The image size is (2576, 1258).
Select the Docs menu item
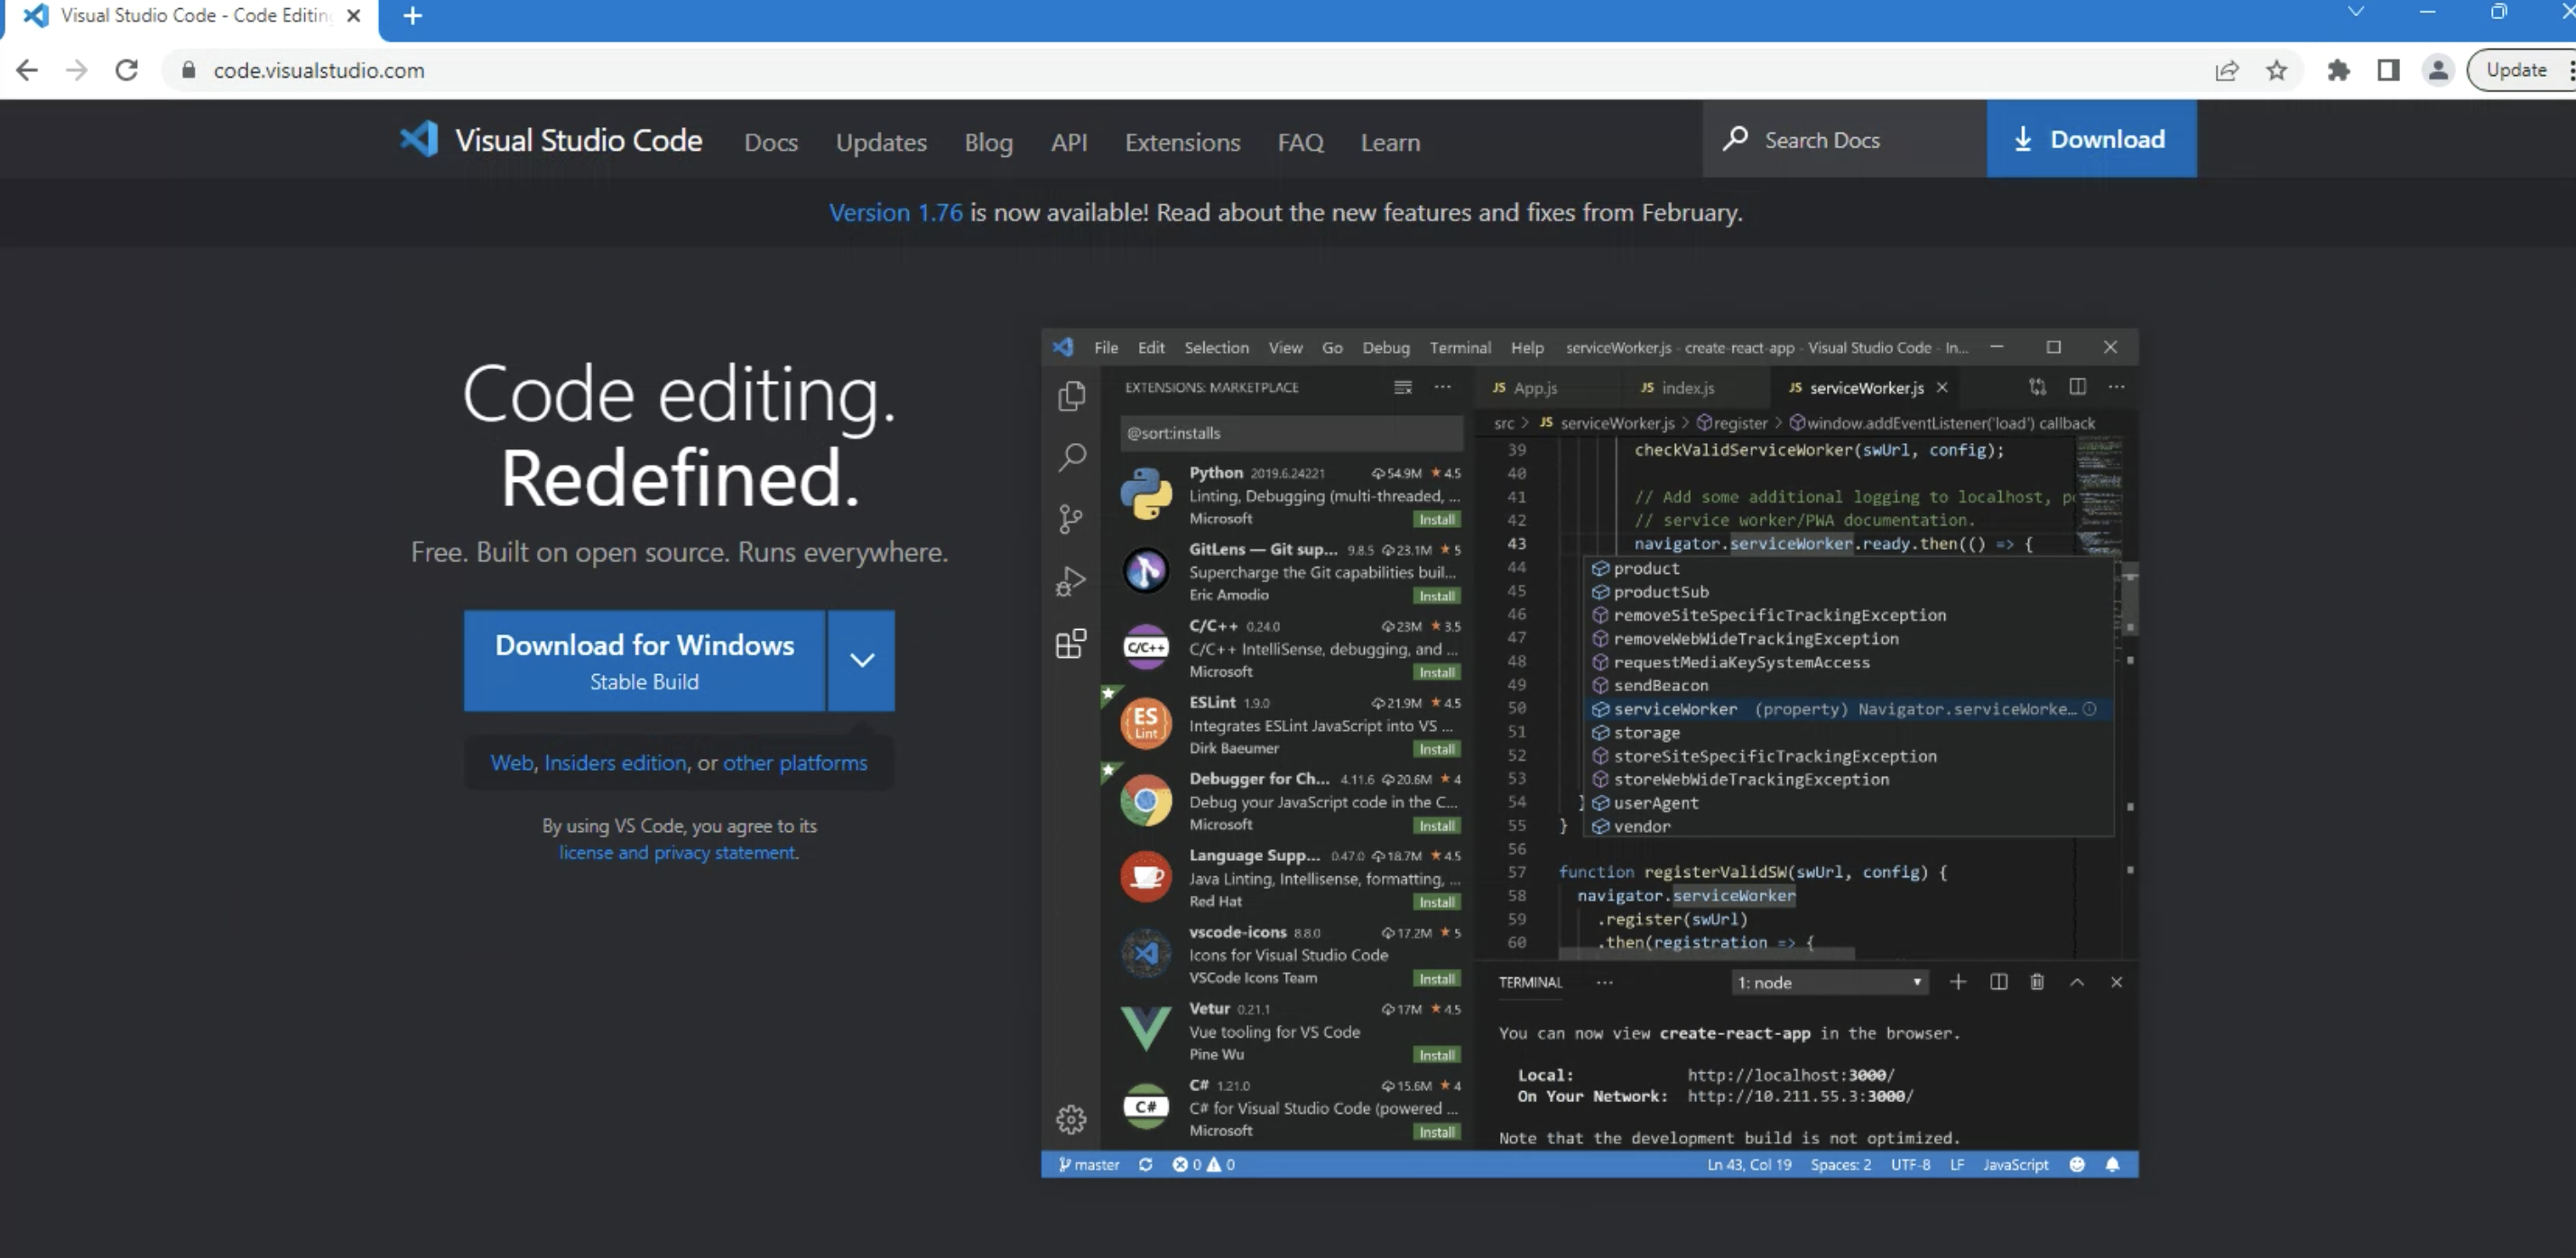(x=771, y=142)
